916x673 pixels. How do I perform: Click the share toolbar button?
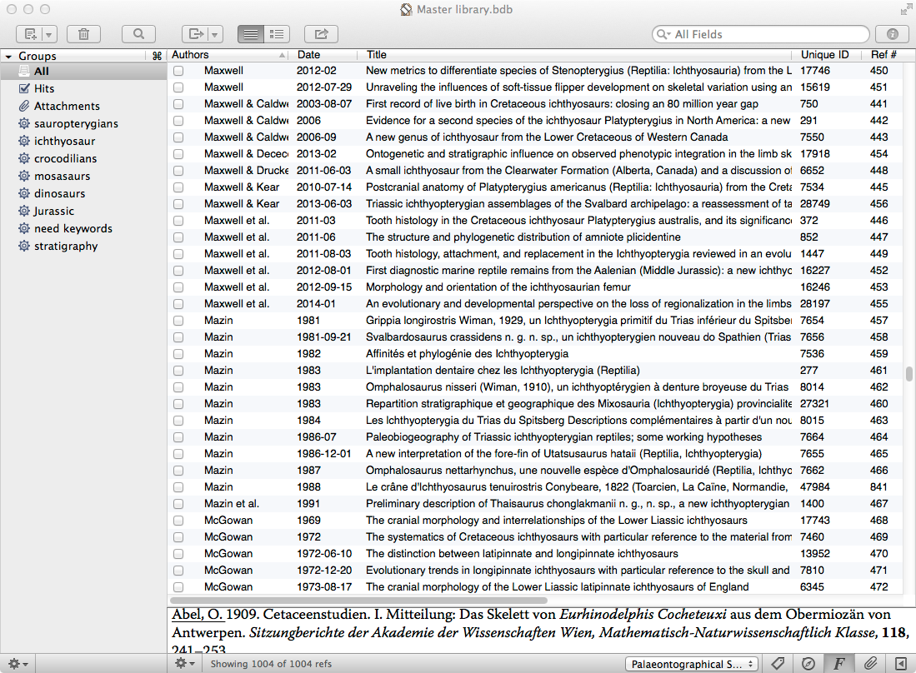coord(321,34)
